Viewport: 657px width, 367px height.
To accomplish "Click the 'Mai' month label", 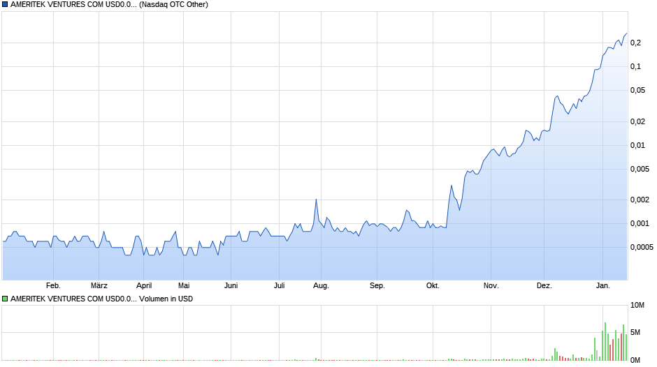I will tap(184, 286).
